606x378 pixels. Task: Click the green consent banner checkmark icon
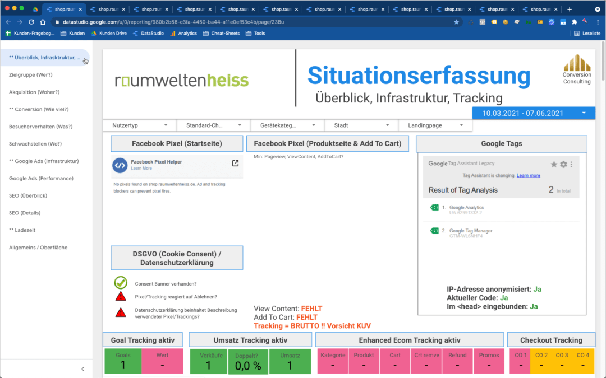(122, 283)
